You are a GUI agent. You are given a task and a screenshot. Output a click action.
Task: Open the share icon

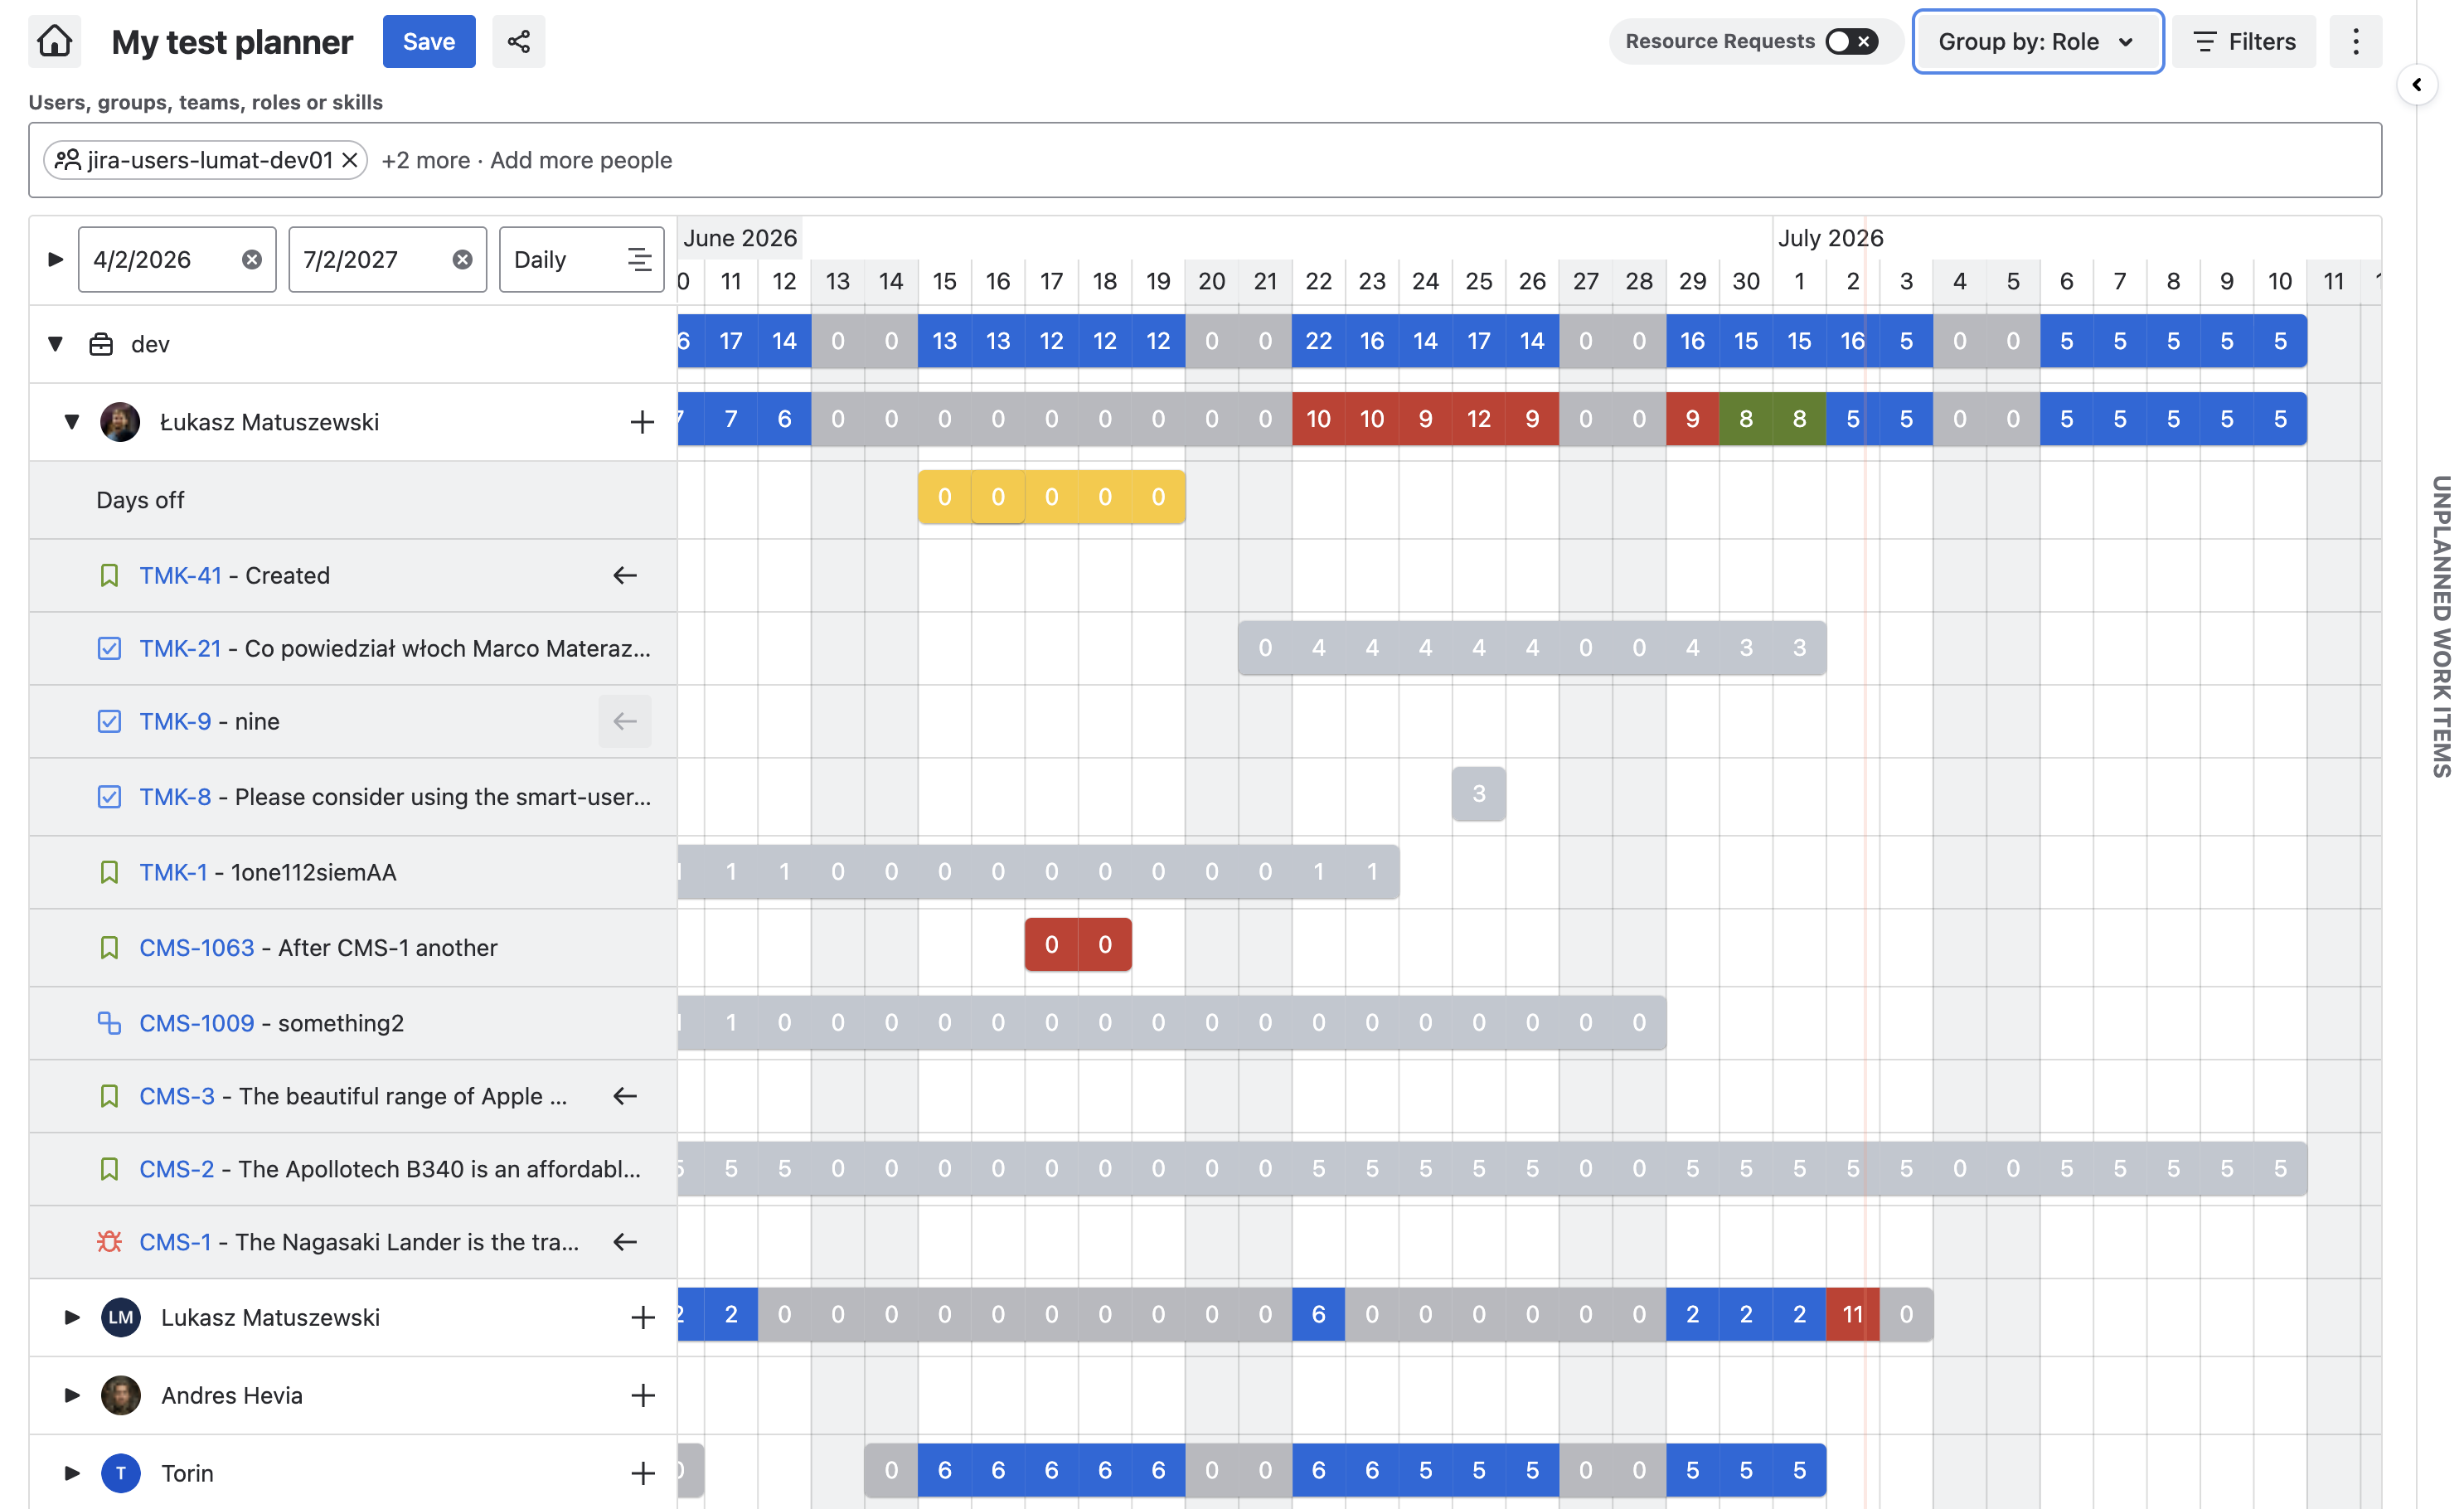click(x=518, y=41)
